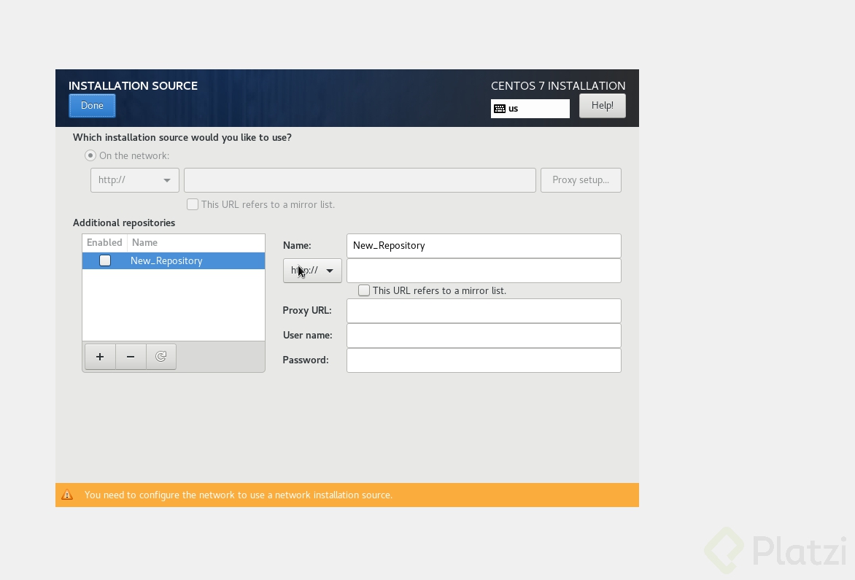The height and width of the screenshot is (580, 855).
Task: Click the network configuration warning message
Action: point(239,495)
